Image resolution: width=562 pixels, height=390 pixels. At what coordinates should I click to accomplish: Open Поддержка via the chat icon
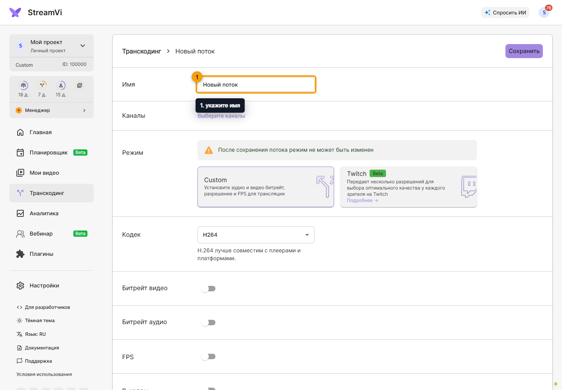pos(20,361)
